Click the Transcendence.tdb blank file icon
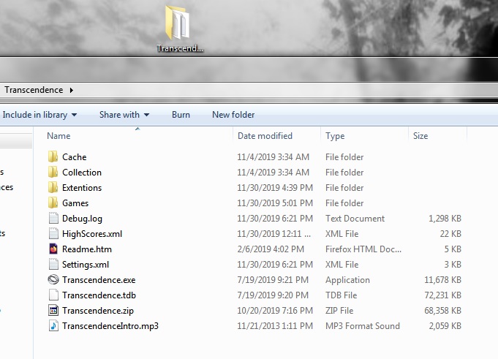Viewport: 498px width, 359px height. point(53,295)
